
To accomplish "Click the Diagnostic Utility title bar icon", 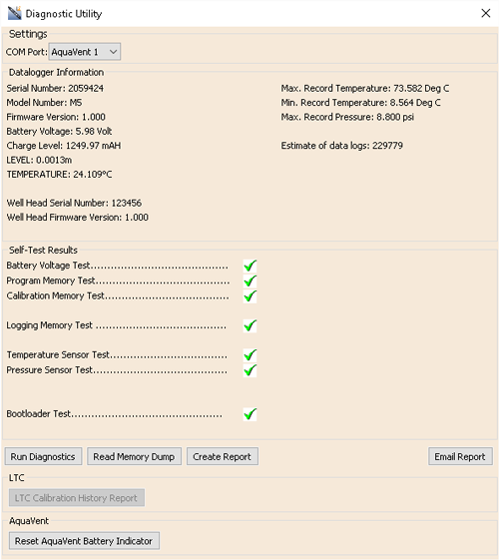I will 15,13.
